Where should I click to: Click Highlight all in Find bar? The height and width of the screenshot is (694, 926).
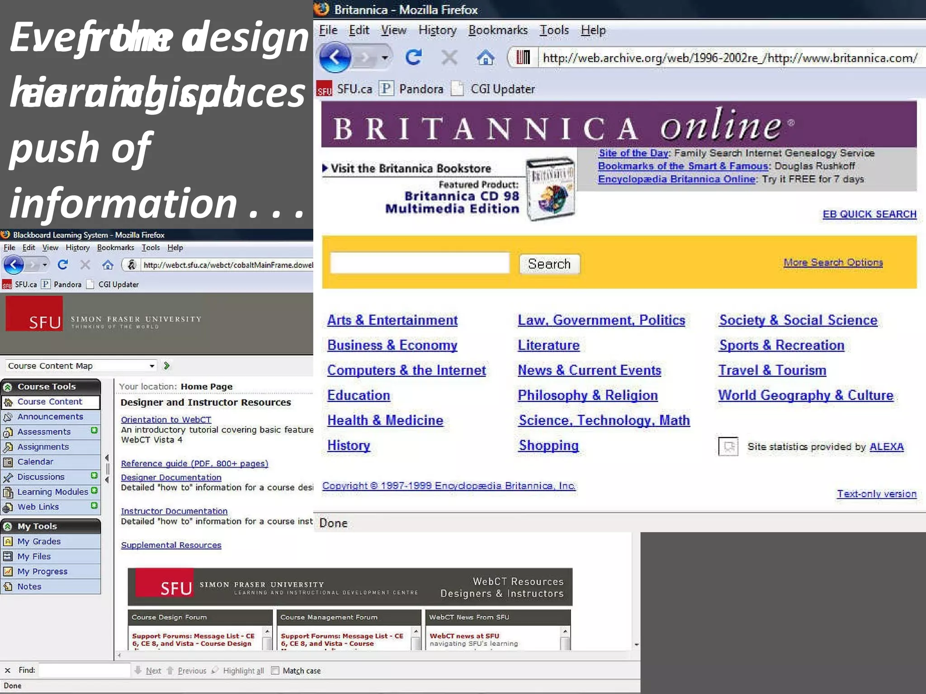(x=238, y=671)
